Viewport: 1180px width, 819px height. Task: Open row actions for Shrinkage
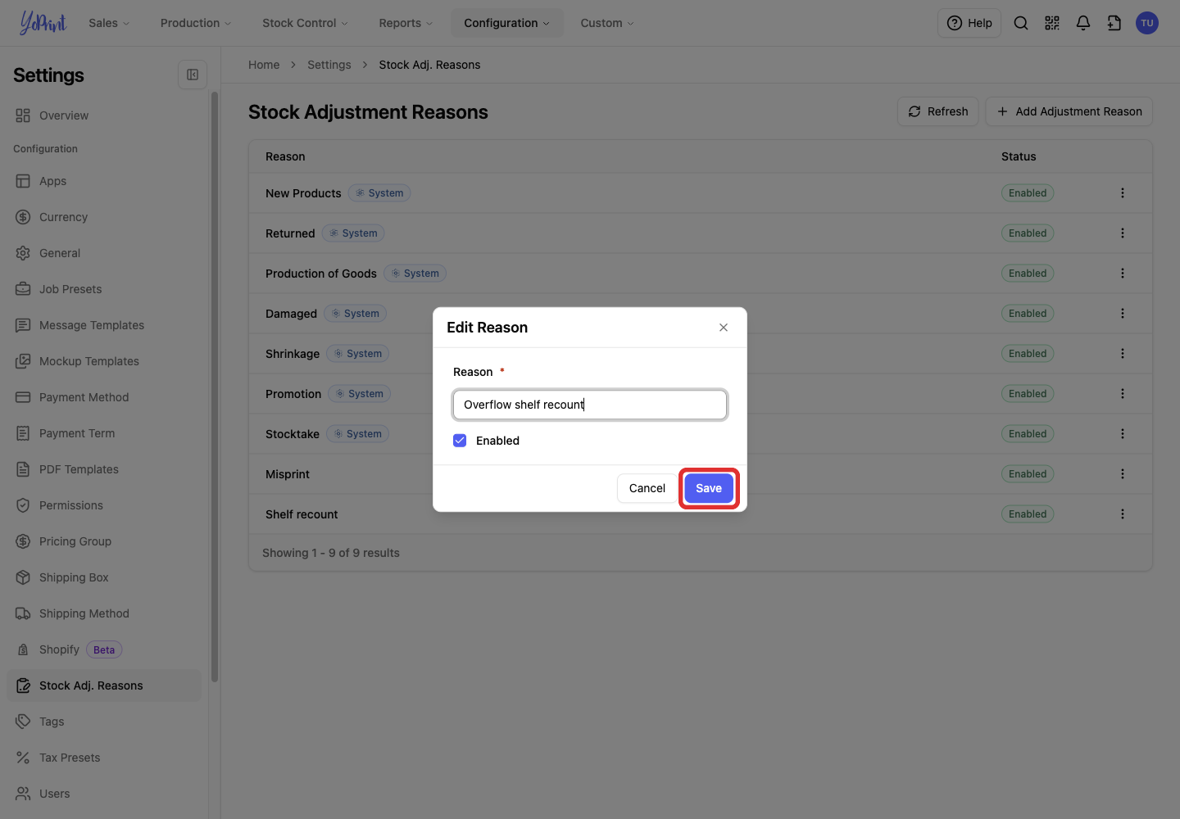(1123, 354)
